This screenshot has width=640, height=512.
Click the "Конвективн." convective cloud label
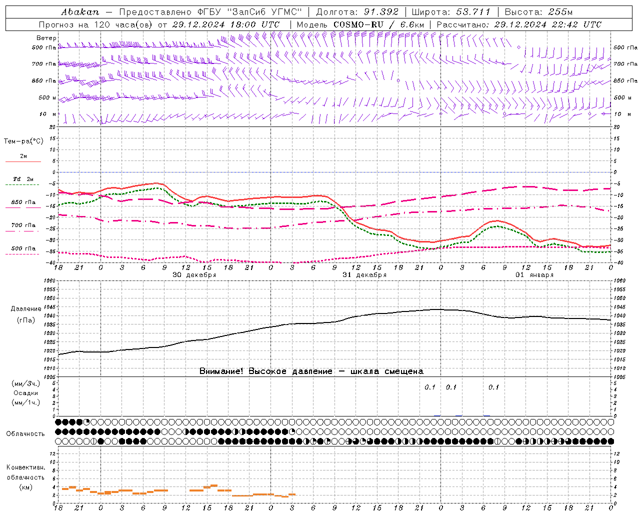(25, 467)
